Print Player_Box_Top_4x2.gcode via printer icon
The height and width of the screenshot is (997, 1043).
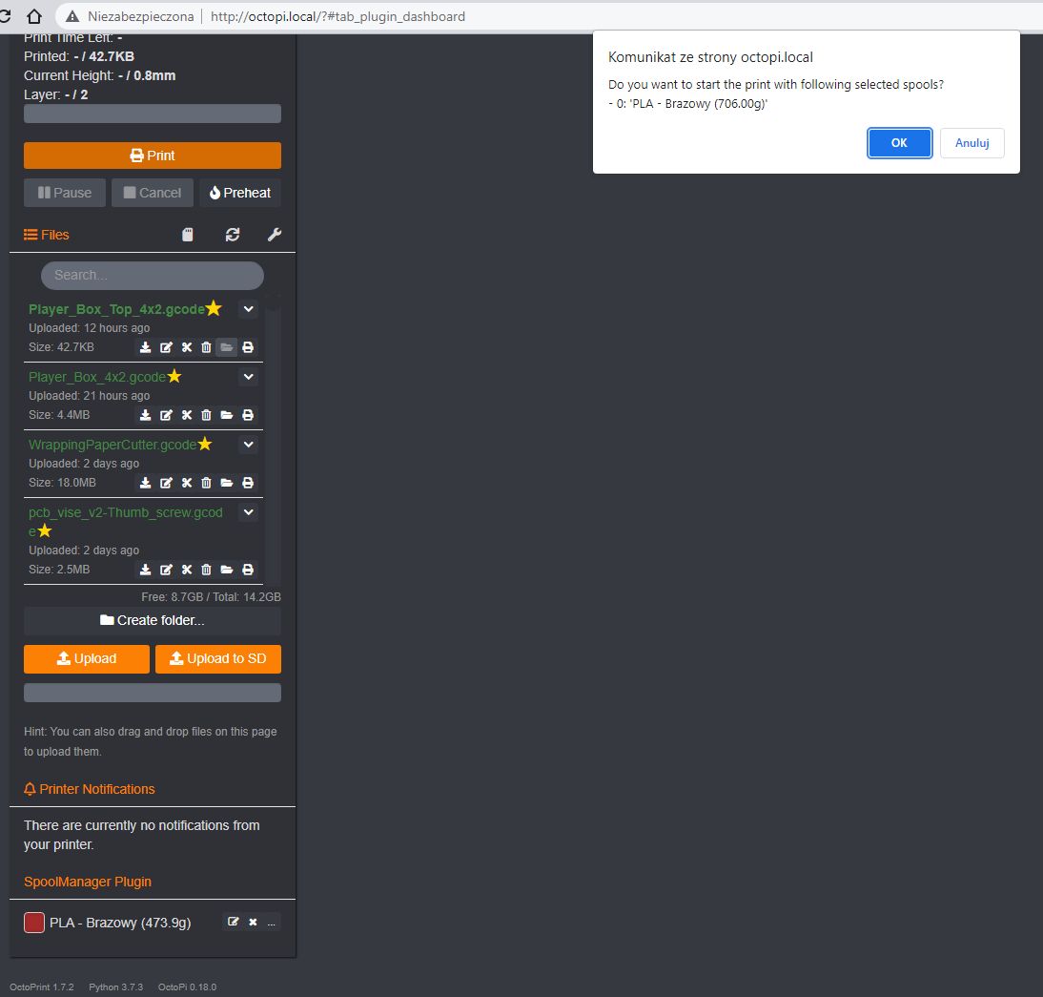247,347
